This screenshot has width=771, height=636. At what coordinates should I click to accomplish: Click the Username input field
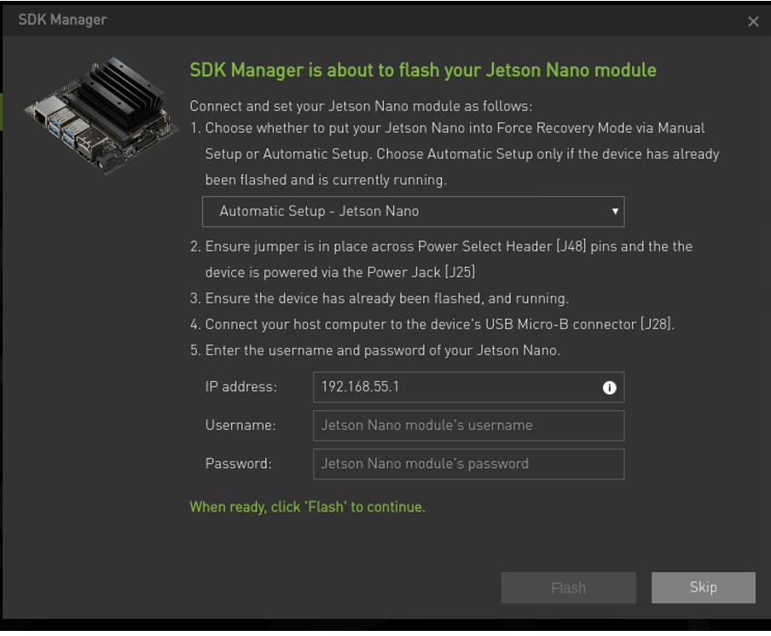tap(468, 425)
